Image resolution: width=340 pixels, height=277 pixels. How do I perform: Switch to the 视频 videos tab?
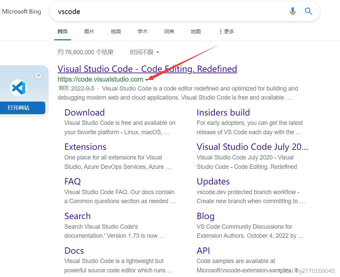(x=116, y=32)
